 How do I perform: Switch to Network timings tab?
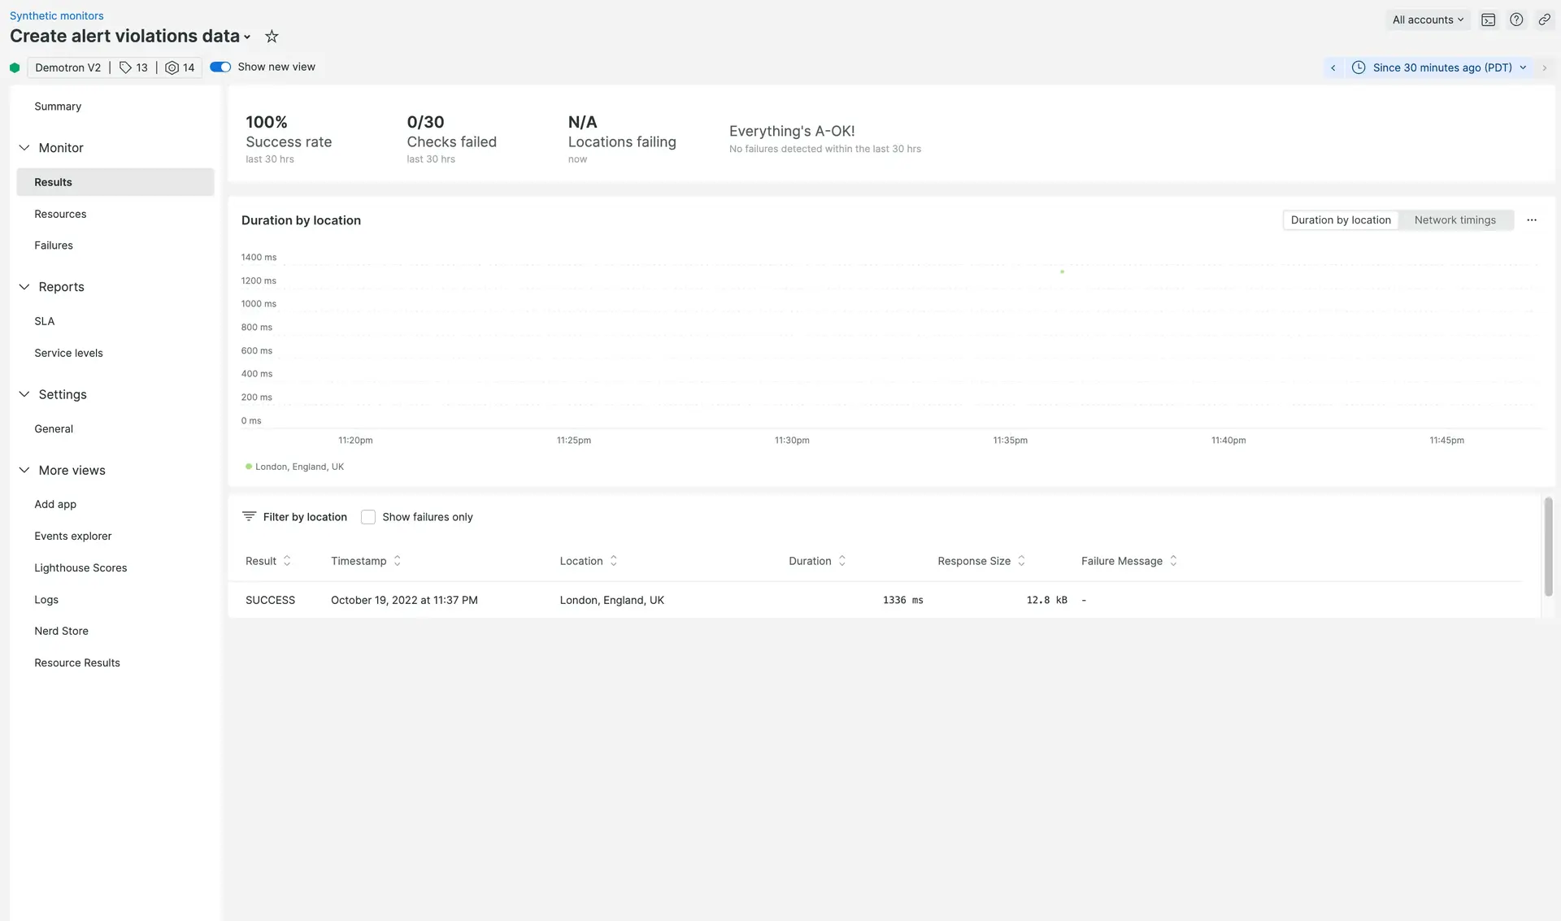[1454, 220]
